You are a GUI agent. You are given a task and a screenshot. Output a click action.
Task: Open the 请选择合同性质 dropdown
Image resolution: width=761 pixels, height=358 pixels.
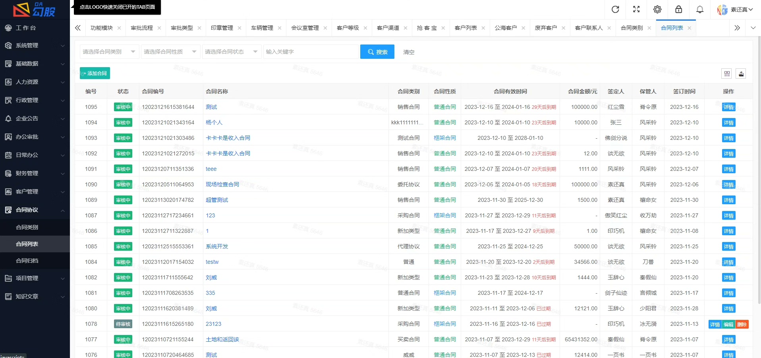(170, 52)
